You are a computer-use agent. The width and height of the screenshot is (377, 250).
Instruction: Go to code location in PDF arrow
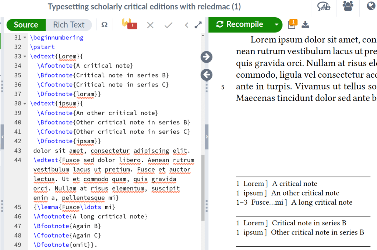click(x=207, y=57)
